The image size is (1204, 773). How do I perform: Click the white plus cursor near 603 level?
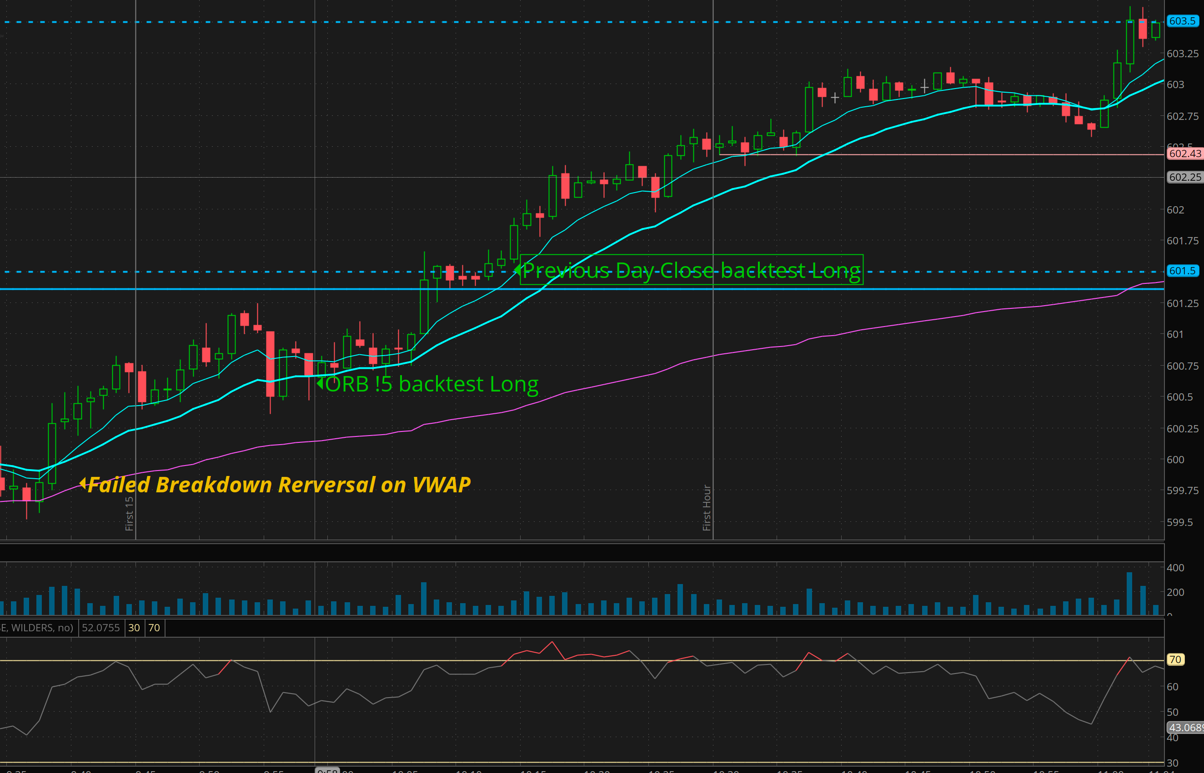tap(924, 87)
